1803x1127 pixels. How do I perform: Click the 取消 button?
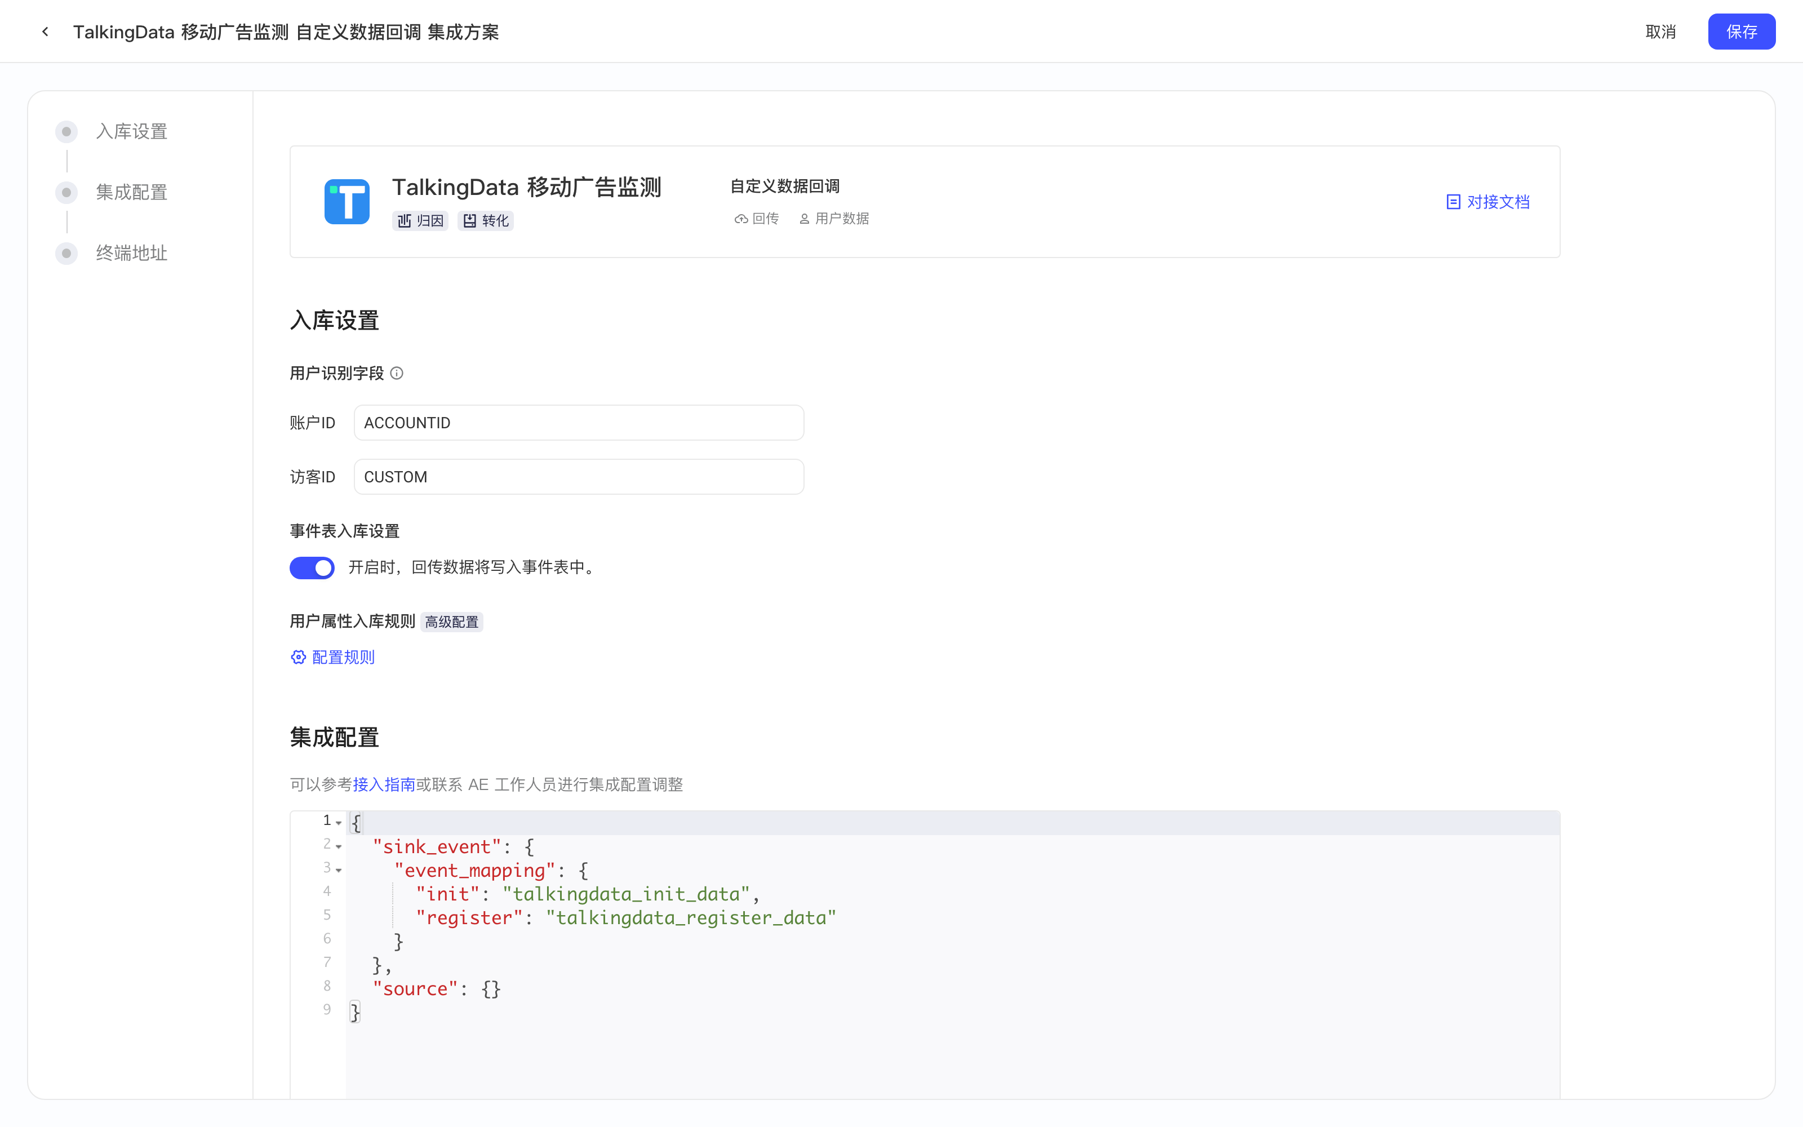coord(1660,32)
